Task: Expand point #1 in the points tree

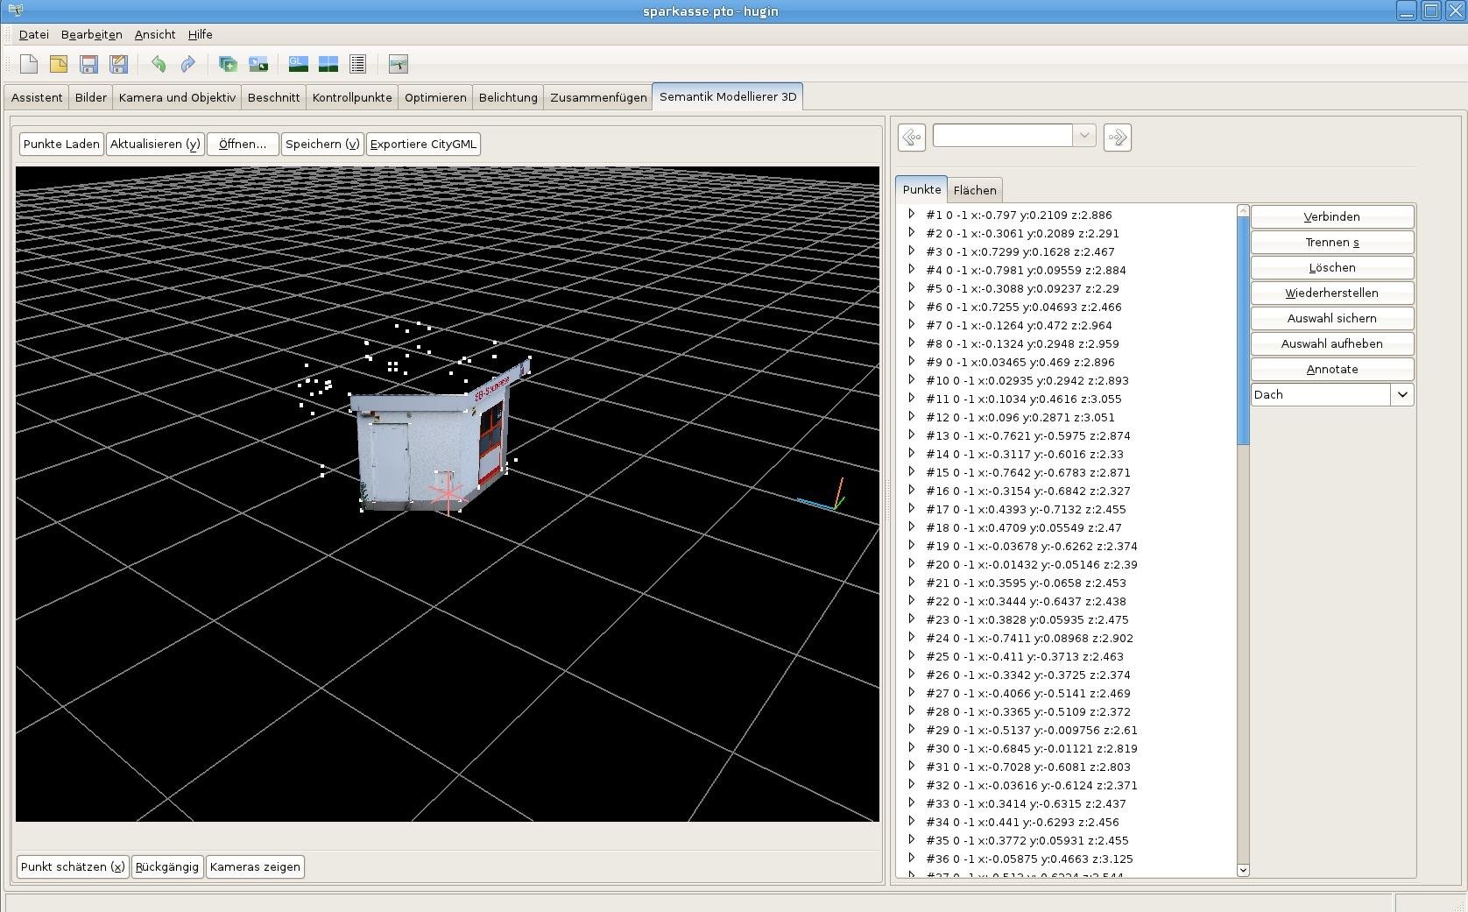Action: click(911, 215)
